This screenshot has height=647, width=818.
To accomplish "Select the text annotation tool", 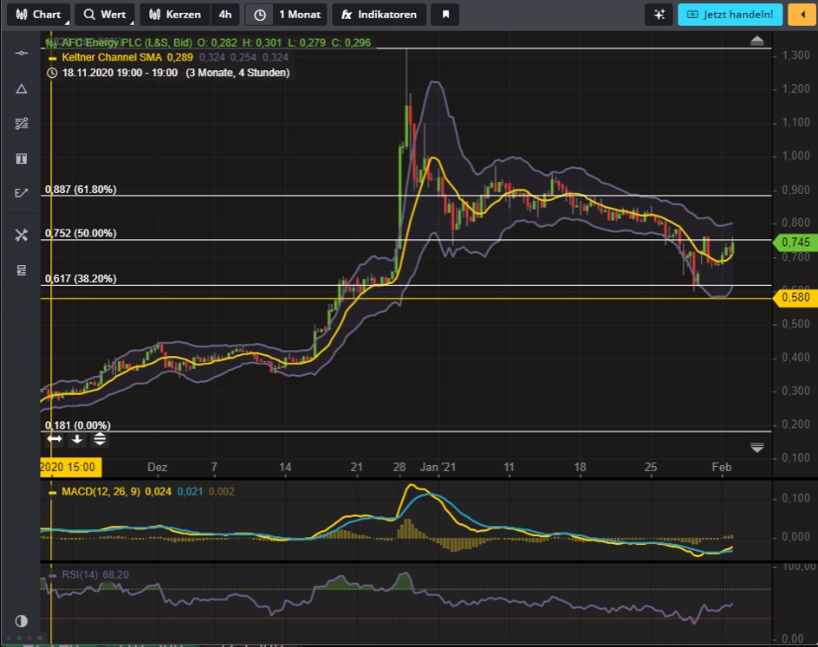I will click(x=22, y=159).
